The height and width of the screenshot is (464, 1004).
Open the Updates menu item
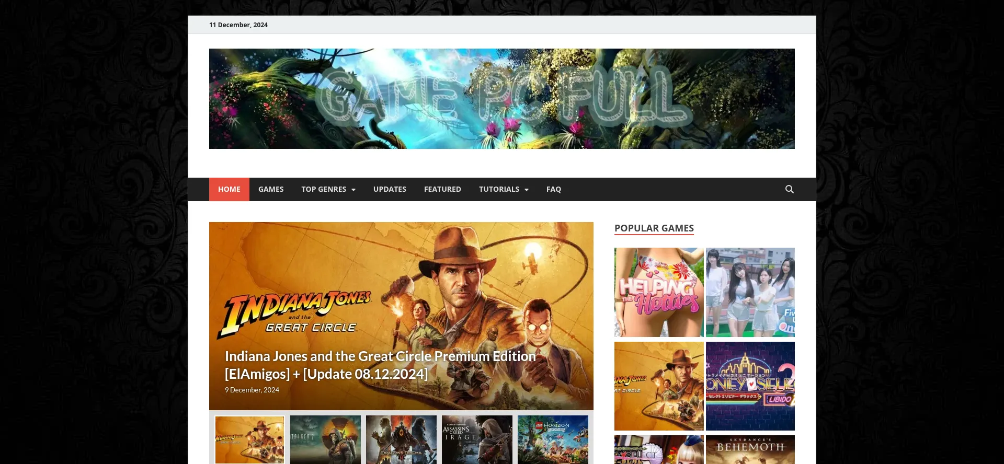point(390,189)
